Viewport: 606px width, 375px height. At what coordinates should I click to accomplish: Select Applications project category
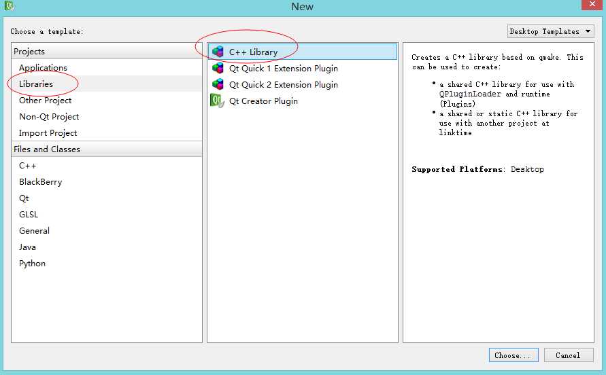[107, 67]
